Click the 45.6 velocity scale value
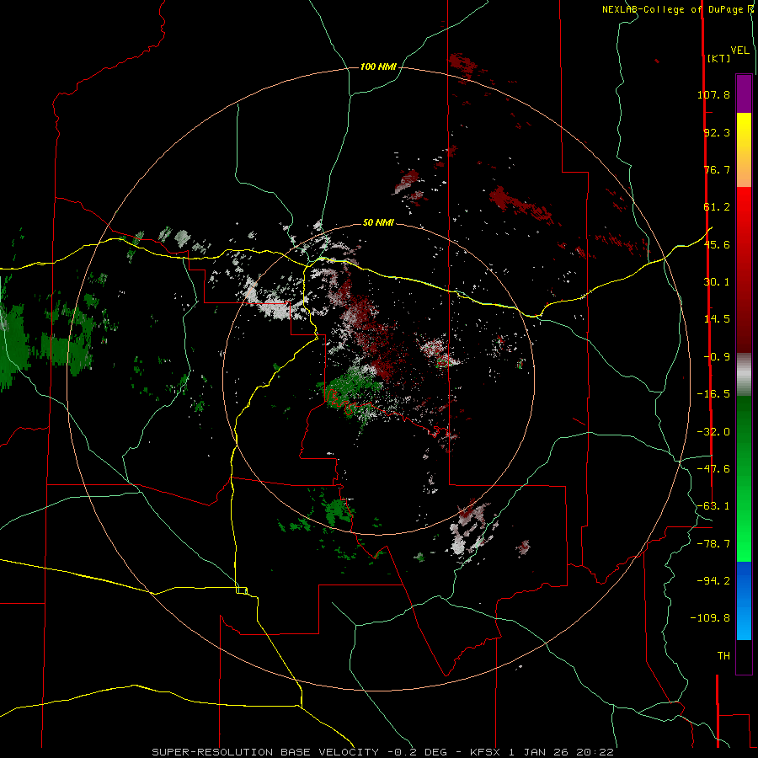This screenshot has height=758, width=758. pyautogui.click(x=717, y=244)
